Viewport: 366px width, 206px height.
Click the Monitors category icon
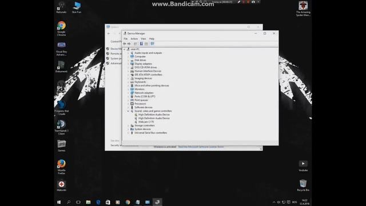tap(132, 89)
